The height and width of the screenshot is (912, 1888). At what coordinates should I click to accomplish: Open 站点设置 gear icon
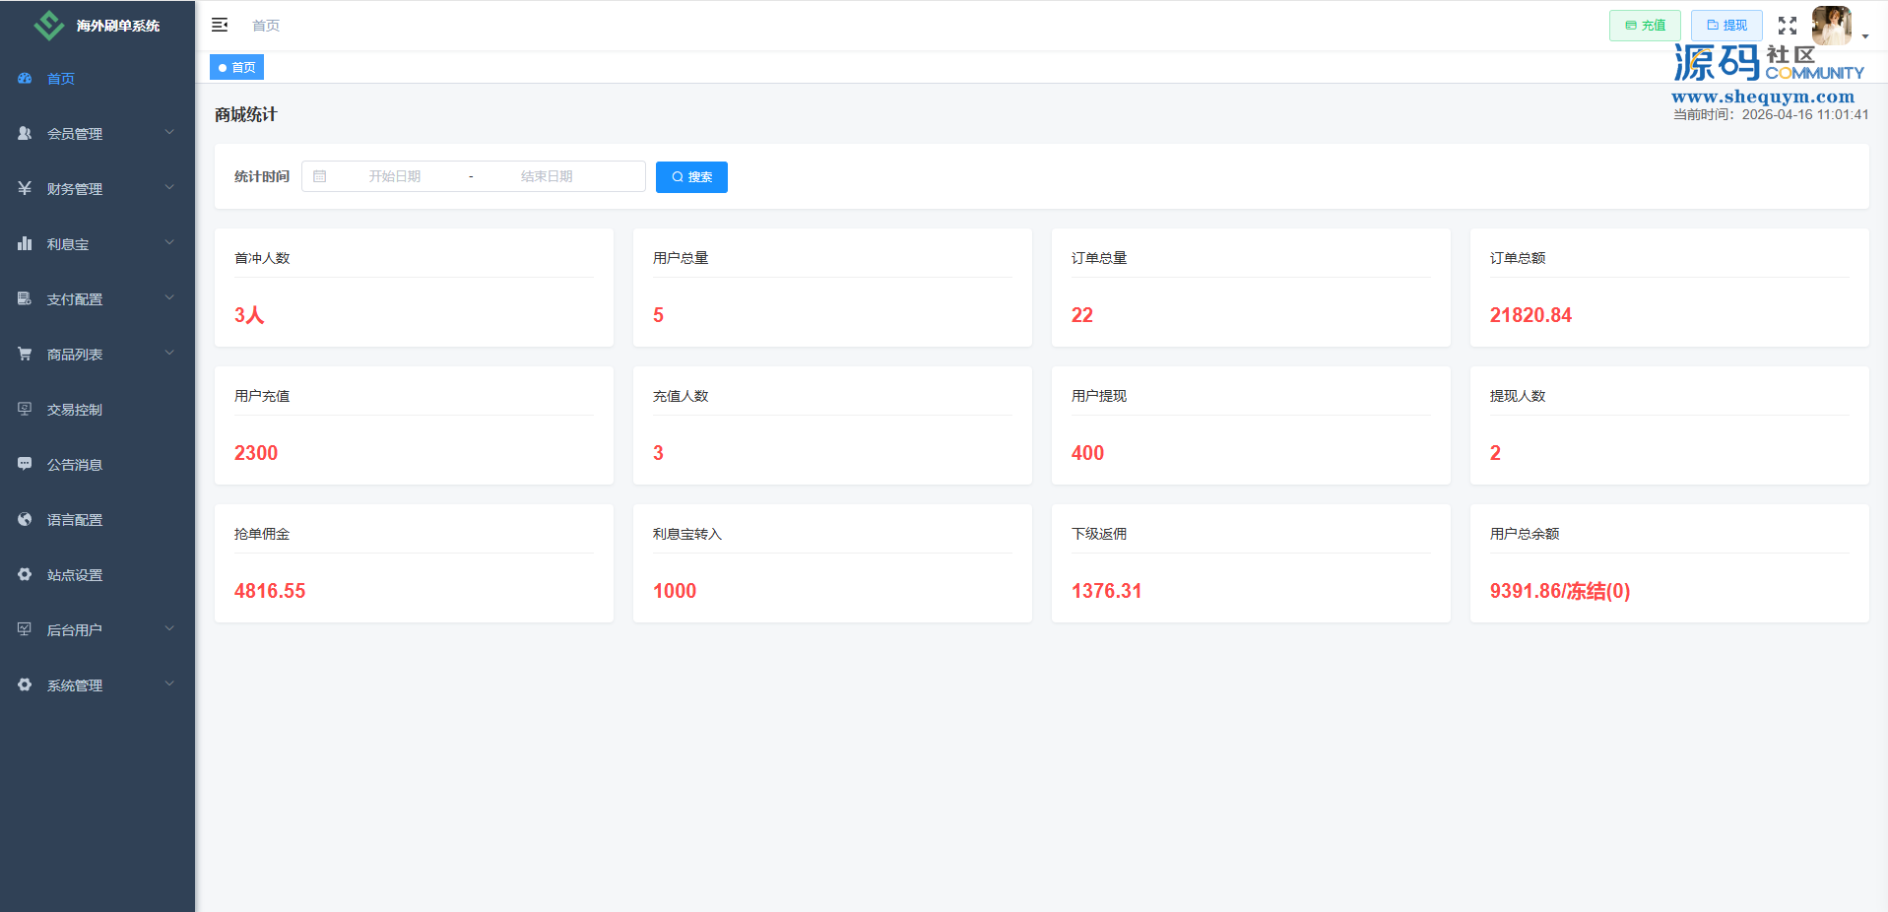[x=25, y=574]
